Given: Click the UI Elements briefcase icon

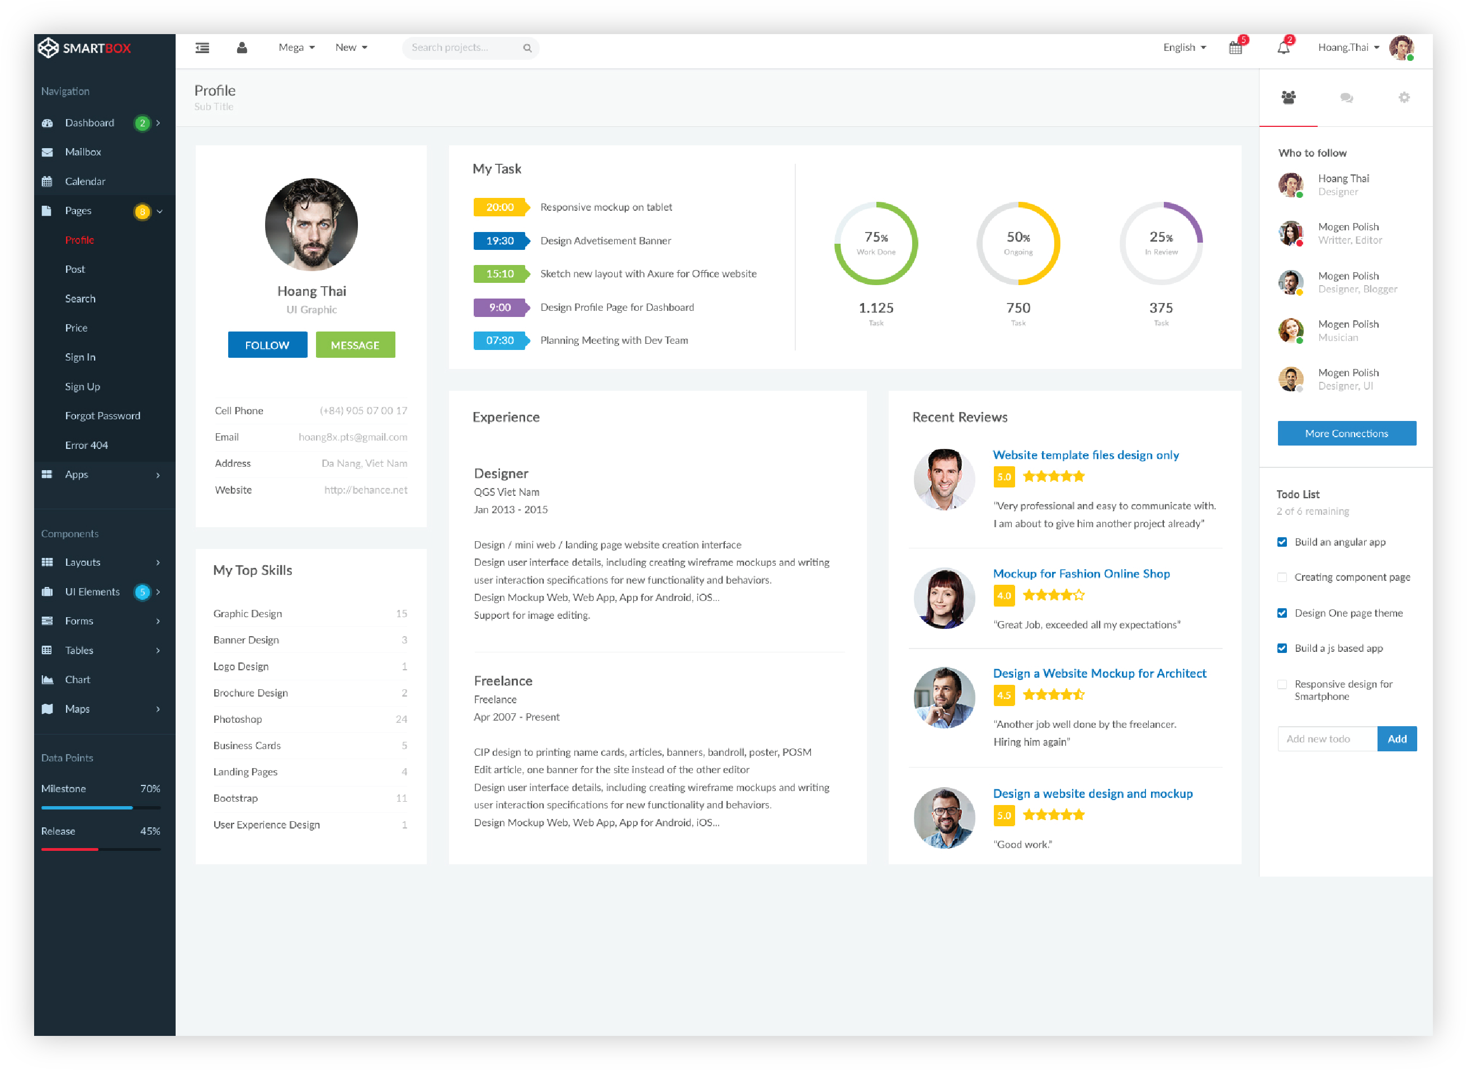Looking at the screenshot, I should [48, 591].
